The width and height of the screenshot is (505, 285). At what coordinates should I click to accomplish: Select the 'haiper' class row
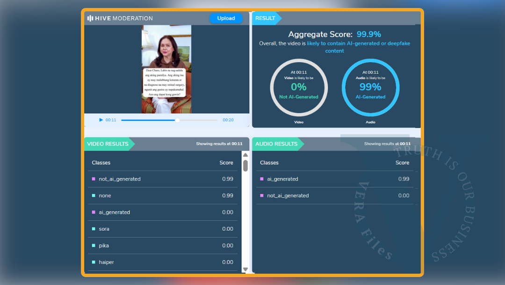(163, 262)
